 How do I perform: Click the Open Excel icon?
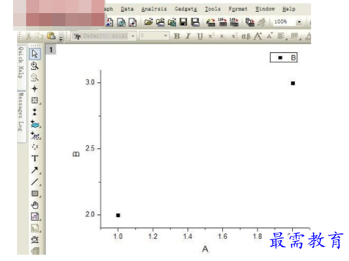(172, 22)
